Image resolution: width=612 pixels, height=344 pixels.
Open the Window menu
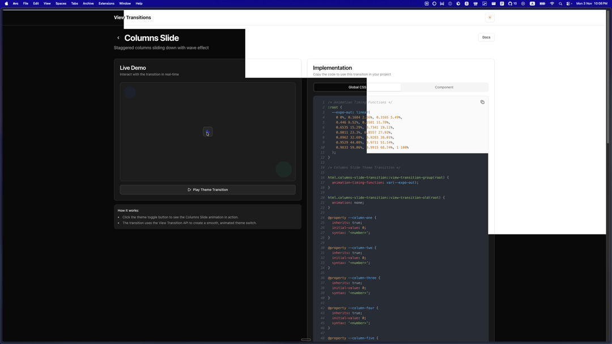tap(125, 3)
